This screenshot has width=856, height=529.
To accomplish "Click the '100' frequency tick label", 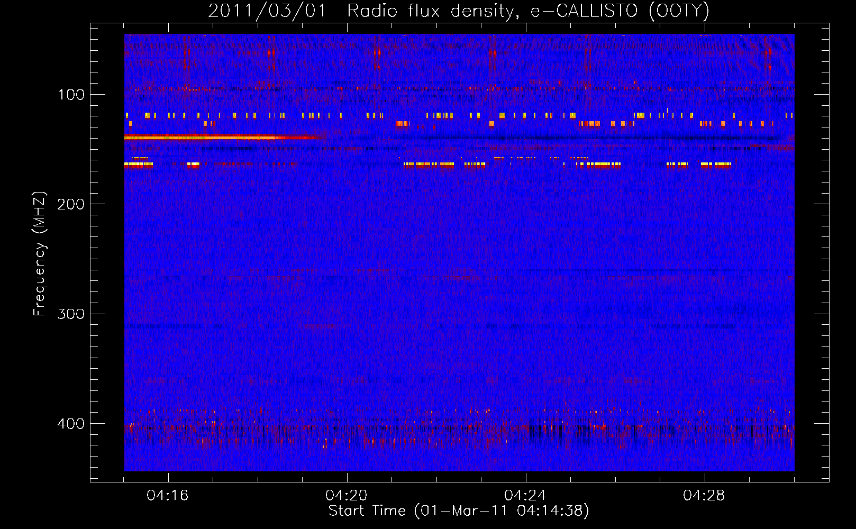I will tap(71, 95).
